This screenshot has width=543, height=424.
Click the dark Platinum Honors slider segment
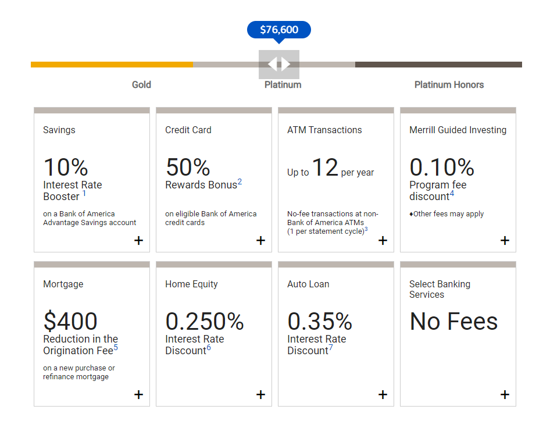pos(438,65)
